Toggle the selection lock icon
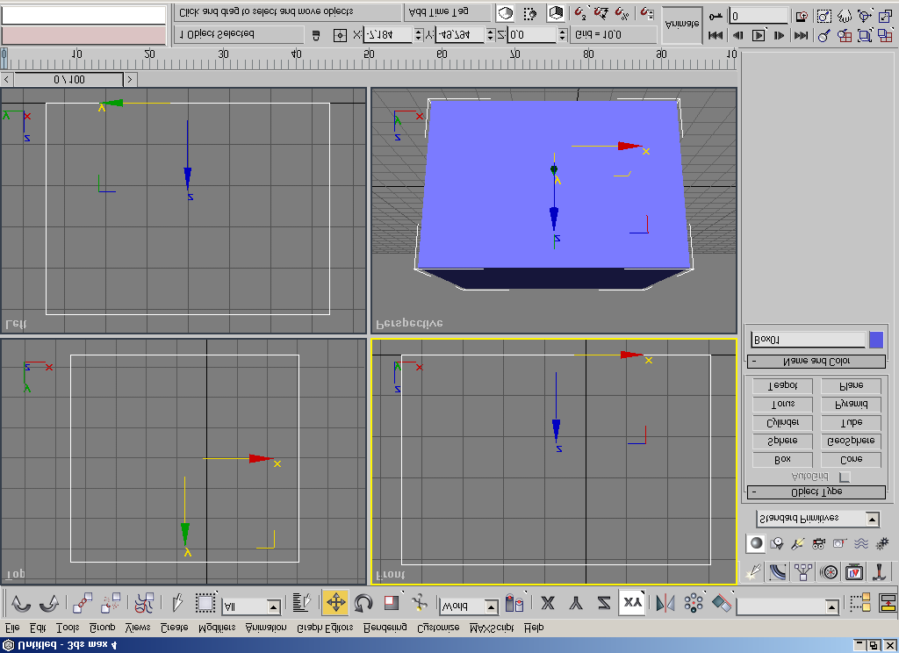899x653 pixels. tap(316, 35)
